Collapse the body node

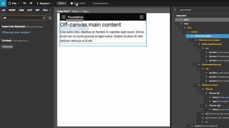pos(177,24)
